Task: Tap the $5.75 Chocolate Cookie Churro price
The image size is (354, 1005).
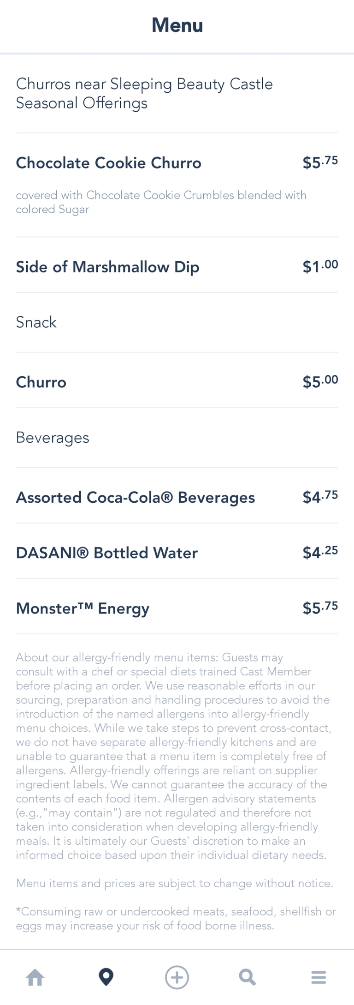Action: 320,162
